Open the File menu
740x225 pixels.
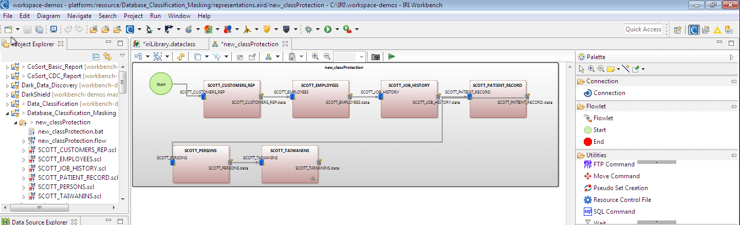(x=8, y=16)
